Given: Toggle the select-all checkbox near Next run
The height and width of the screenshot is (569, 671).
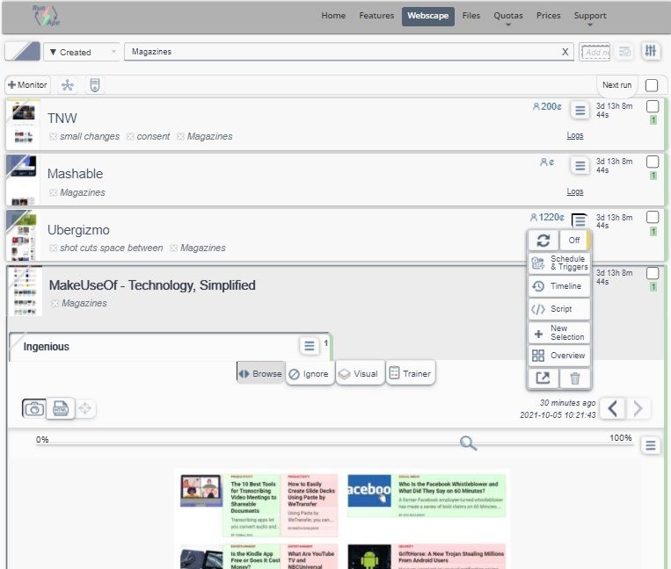Looking at the screenshot, I should (652, 85).
